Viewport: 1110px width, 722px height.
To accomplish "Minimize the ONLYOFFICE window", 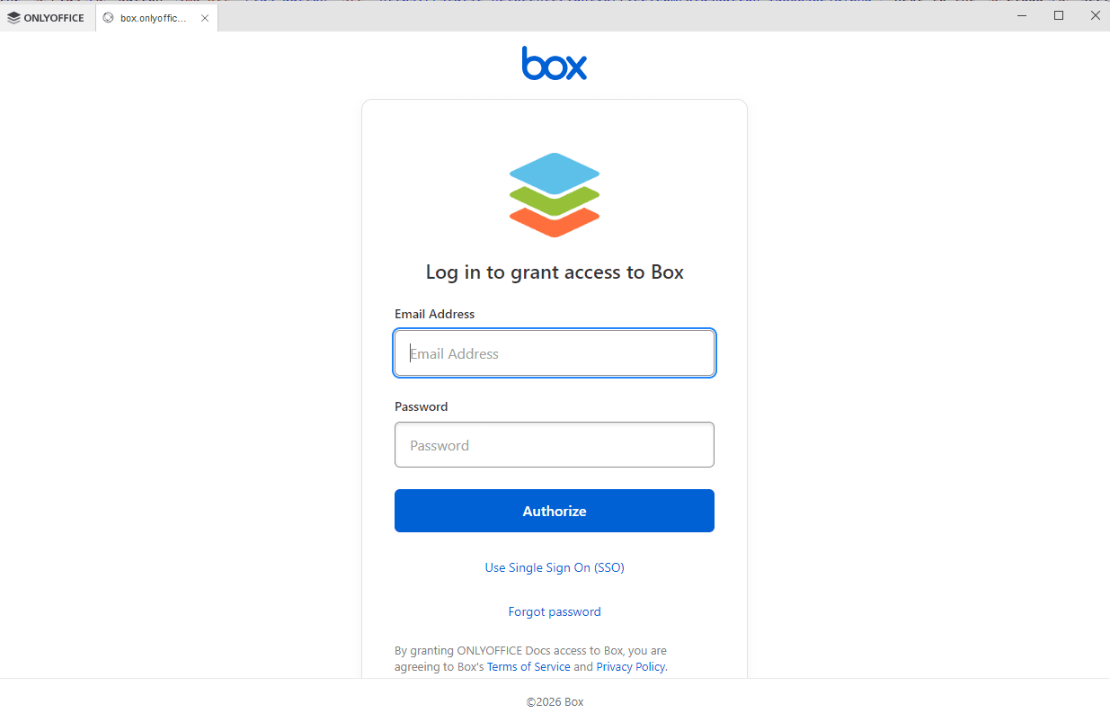I will 1021,15.
